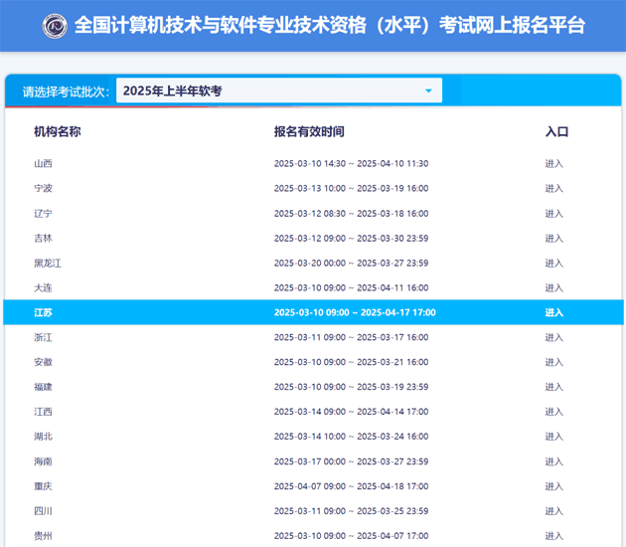The width and height of the screenshot is (626, 547).
Task: Select the 海南 organization name
Action: point(43,461)
